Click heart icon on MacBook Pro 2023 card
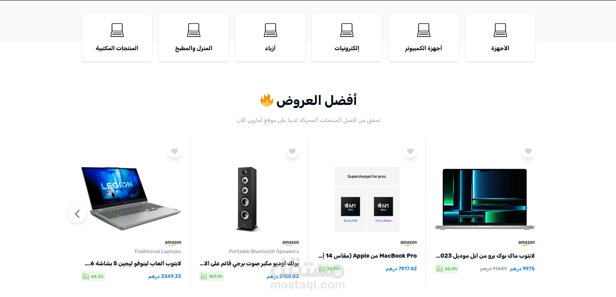 point(528,151)
